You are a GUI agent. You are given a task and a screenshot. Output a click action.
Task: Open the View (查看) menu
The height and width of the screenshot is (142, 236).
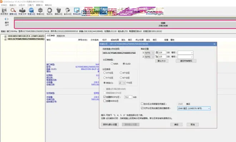coord(39,5)
